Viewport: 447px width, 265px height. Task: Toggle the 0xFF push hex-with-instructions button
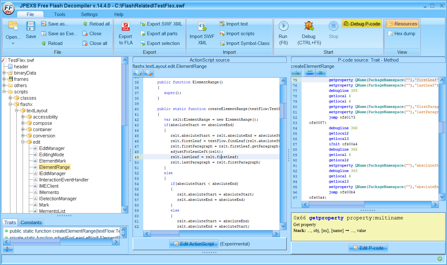tap(310, 73)
